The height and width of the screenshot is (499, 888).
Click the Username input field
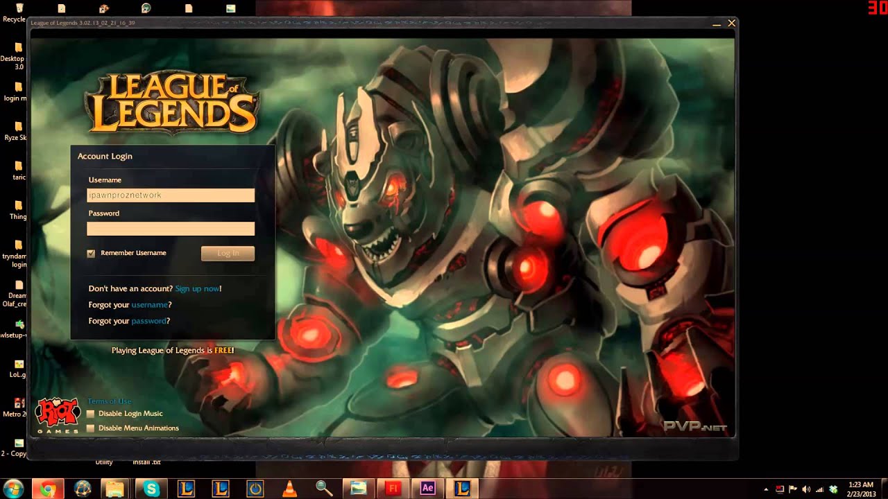click(171, 195)
